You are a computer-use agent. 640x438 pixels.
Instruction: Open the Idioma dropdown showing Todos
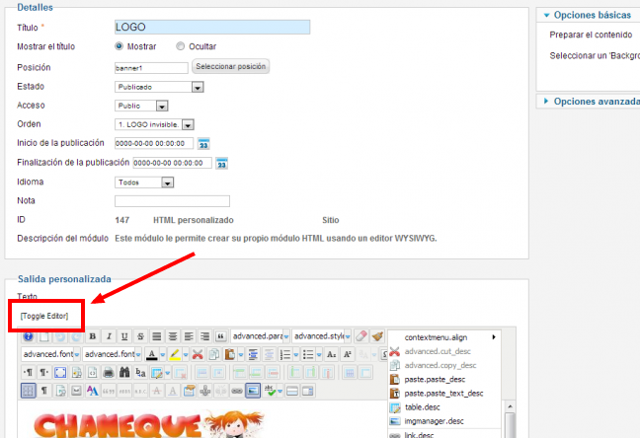pos(144,182)
